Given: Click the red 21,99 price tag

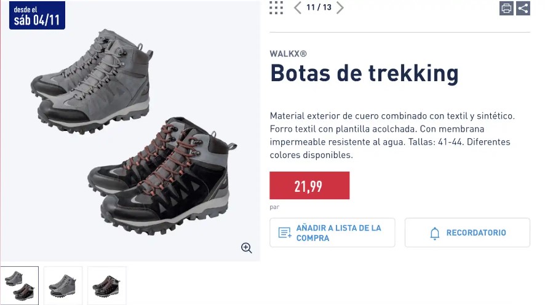Looking at the screenshot, I should click(x=309, y=186).
